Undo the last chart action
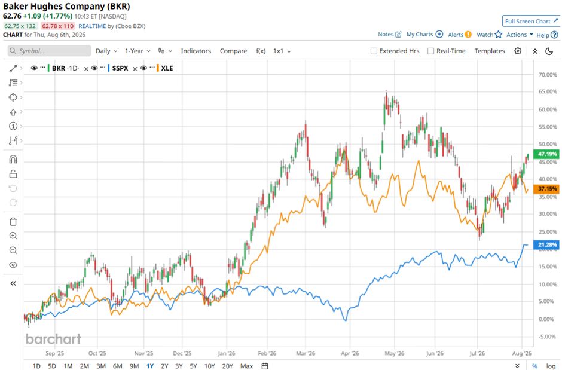The width and height of the screenshot is (562, 370). (13, 188)
